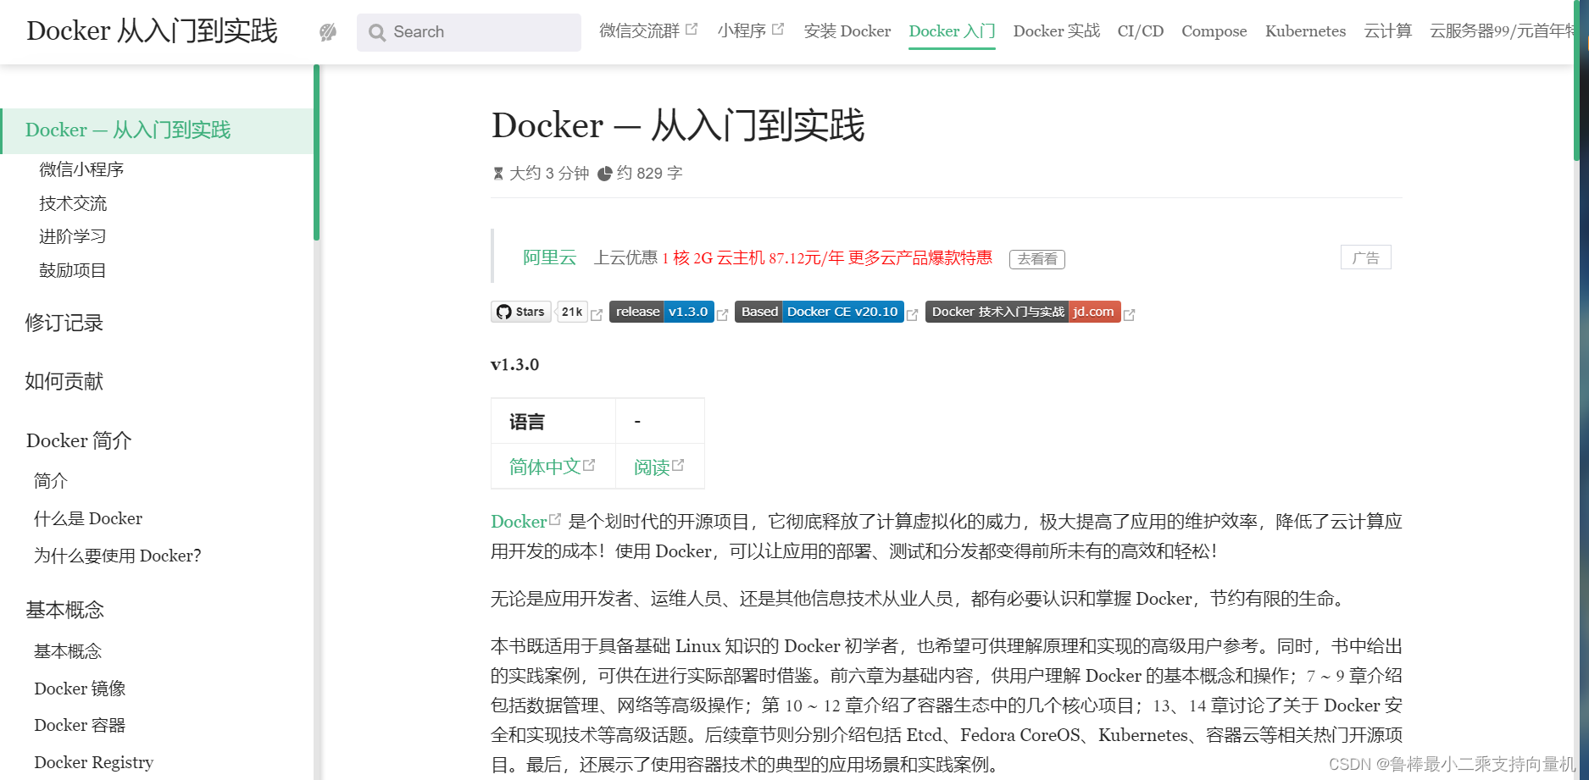This screenshot has height=780, width=1589.
Task: Click the 21k stars count badge
Action: pyautogui.click(x=572, y=312)
